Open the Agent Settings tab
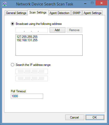 [x=92, y=13]
